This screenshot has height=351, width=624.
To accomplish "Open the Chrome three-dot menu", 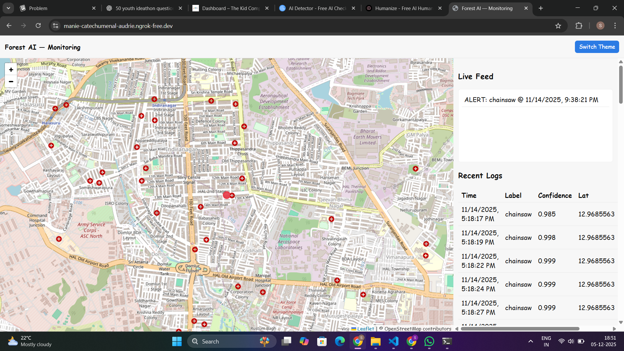I will pyautogui.click(x=615, y=26).
